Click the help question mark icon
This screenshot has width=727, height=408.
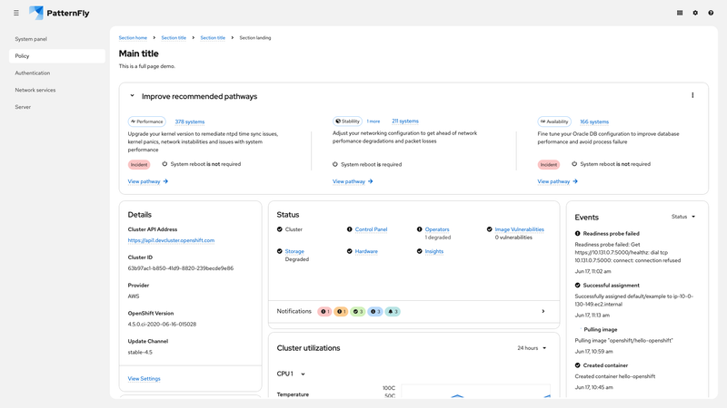tap(711, 13)
